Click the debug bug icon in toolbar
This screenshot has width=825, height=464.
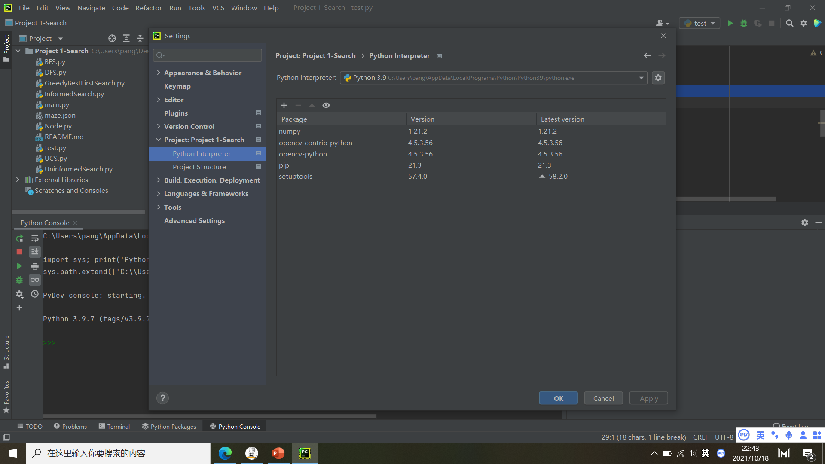744,23
